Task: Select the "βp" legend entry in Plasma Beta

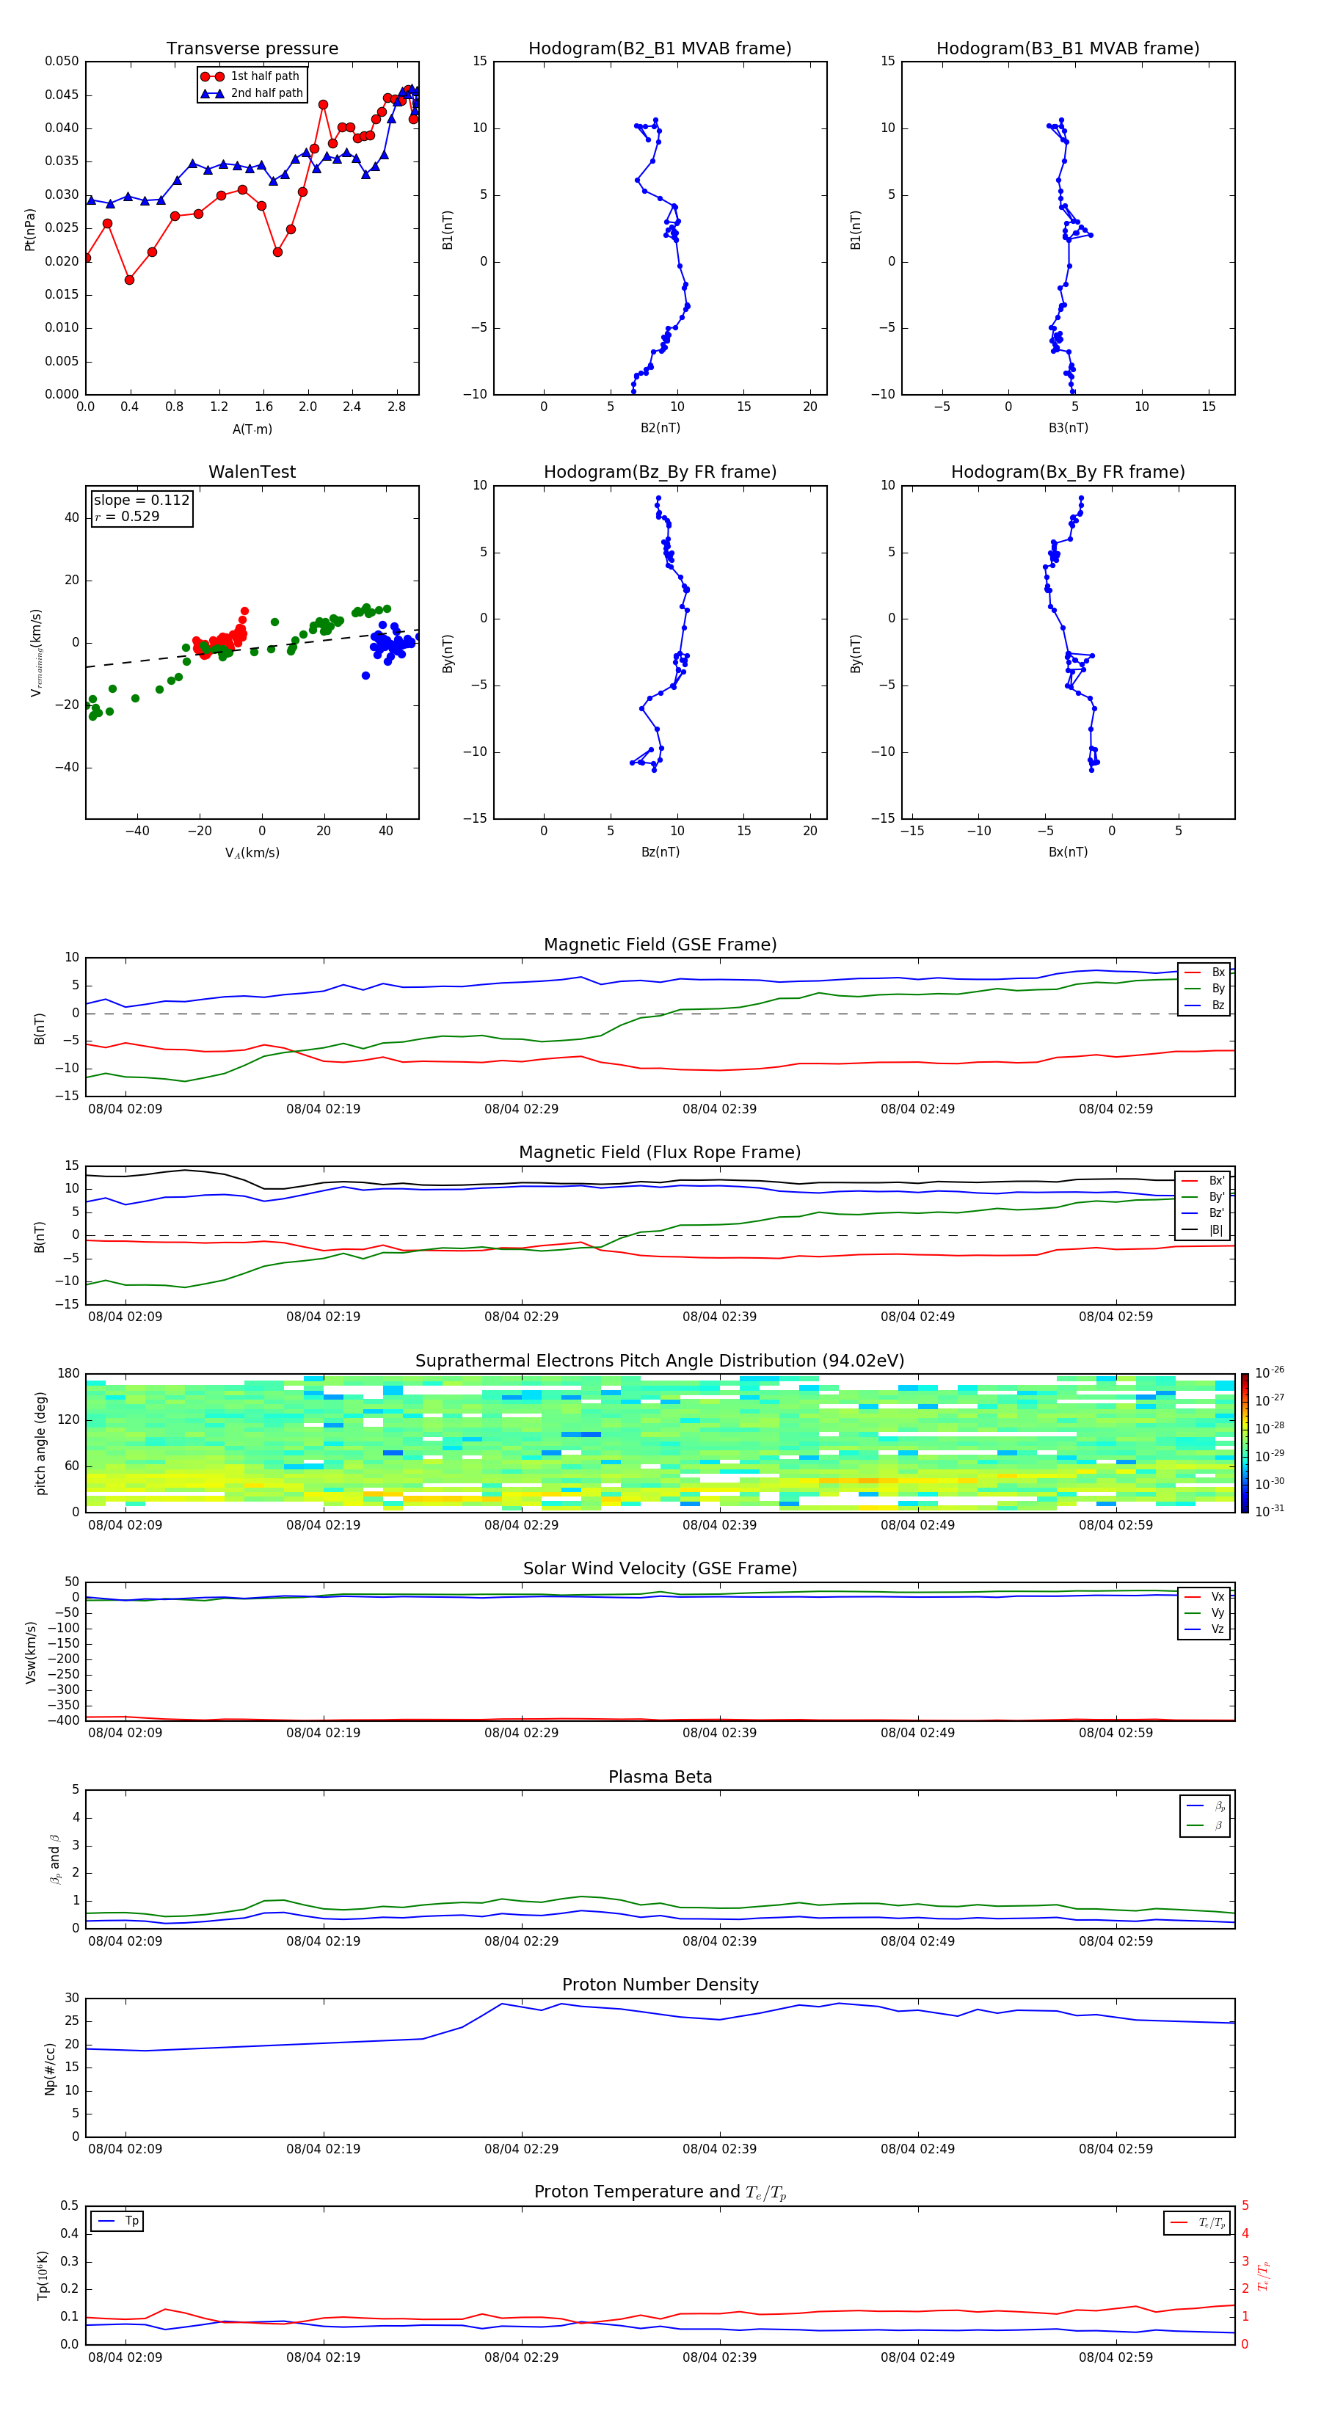Action: pyautogui.click(x=1207, y=1806)
